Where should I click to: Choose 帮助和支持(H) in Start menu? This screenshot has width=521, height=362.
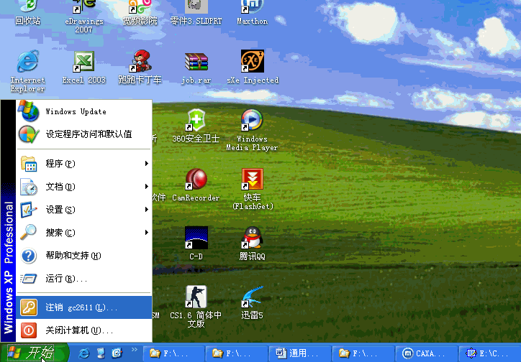pos(84,256)
